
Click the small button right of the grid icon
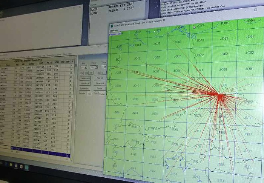[x=91, y=73]
